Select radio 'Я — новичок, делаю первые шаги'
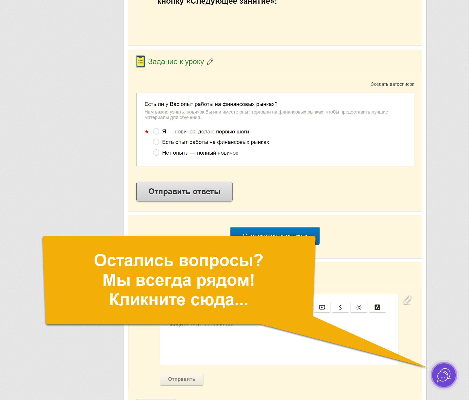The width and height of the screenshot is (469, 400). 156,131
